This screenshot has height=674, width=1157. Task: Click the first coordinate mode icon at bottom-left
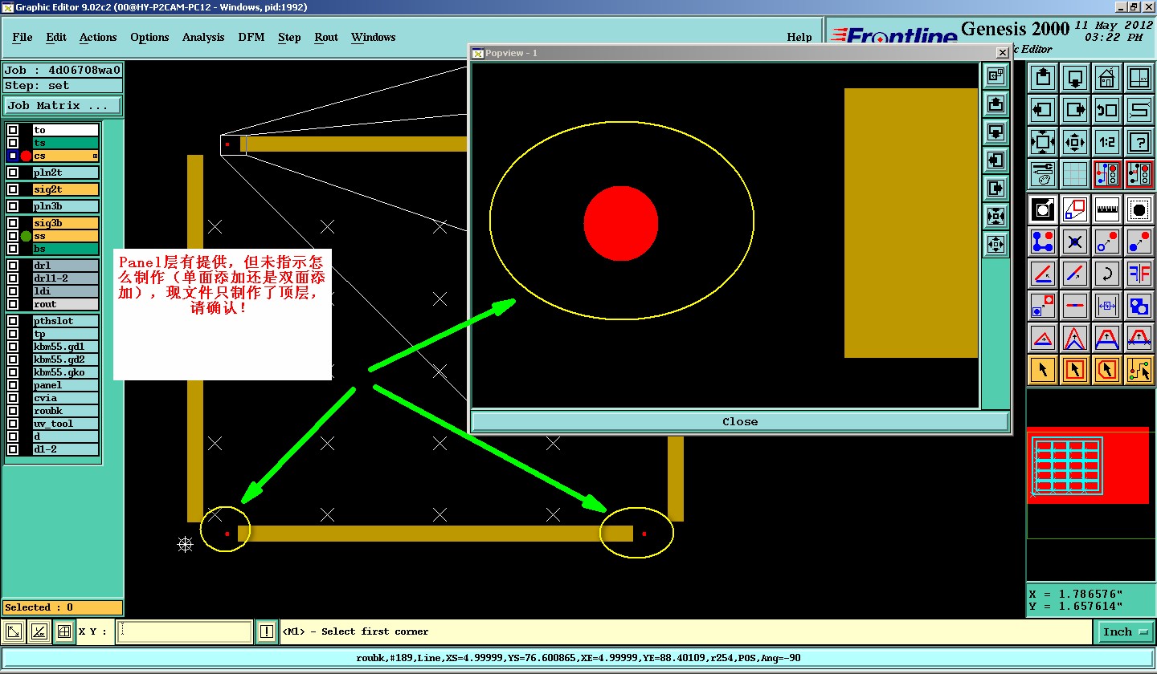tap(14, 631)
